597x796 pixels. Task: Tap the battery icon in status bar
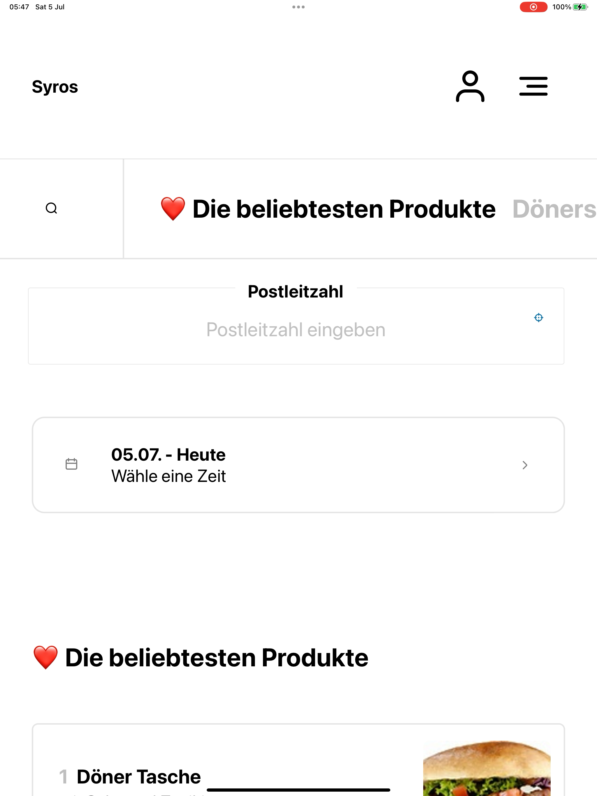(580, 7)
